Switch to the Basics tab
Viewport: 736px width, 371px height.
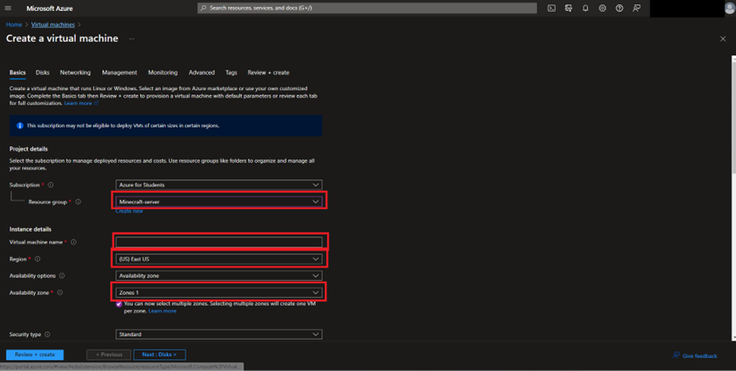17,73
